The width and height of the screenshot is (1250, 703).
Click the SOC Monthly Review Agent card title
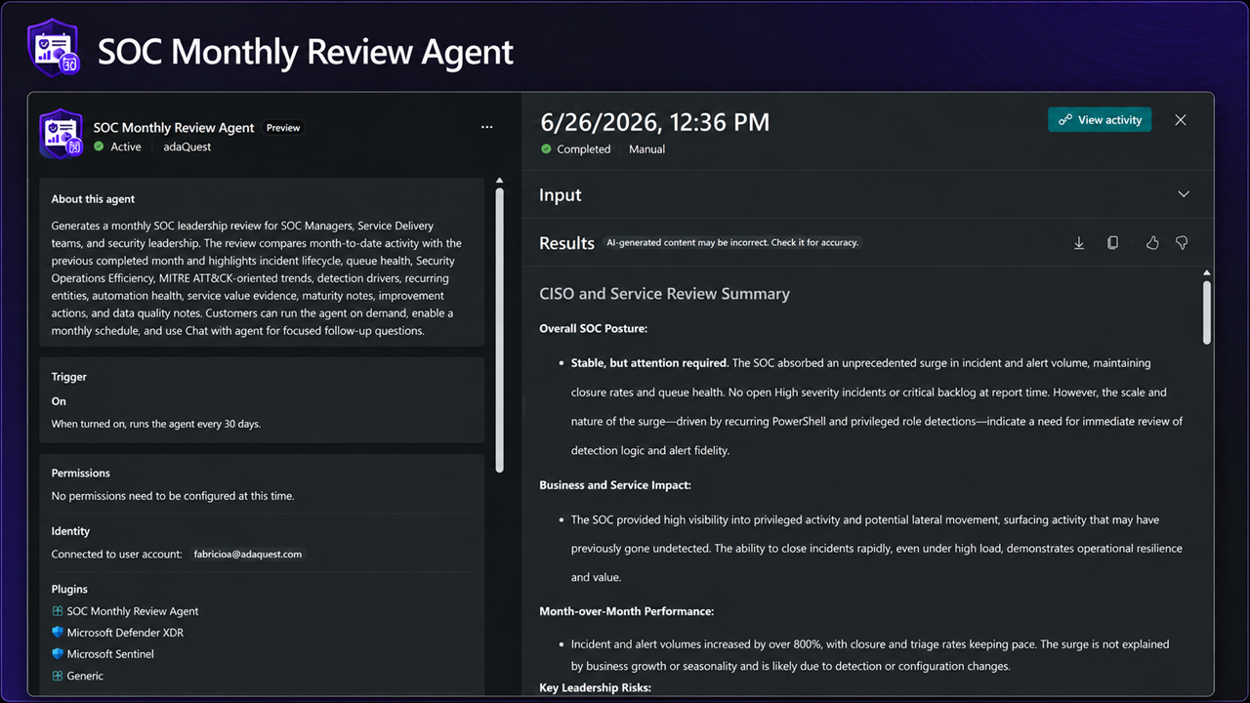(174, 128)
